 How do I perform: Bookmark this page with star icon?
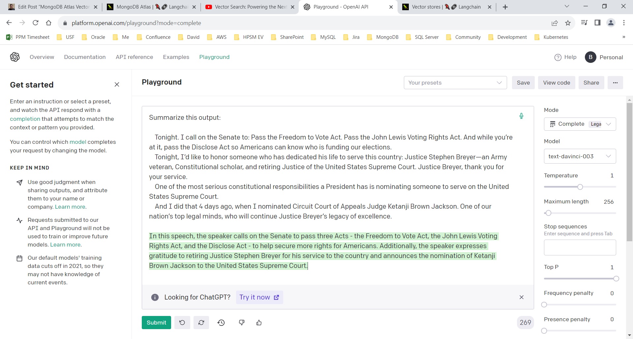point(568,23)
